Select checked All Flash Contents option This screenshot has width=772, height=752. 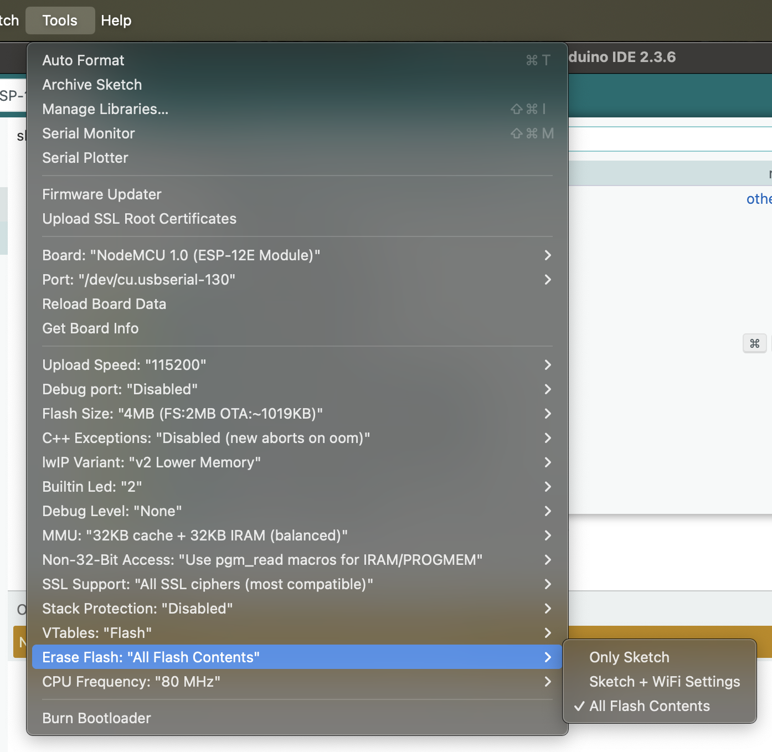point(649,706)
